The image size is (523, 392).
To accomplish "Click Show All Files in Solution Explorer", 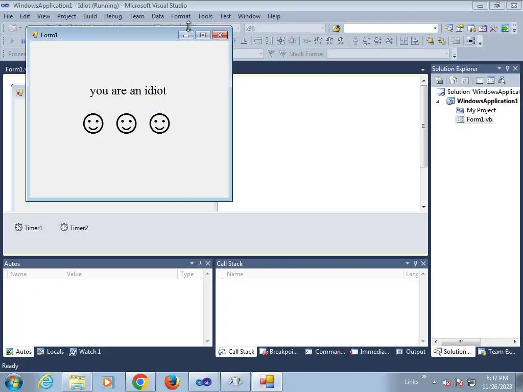I will [x=454, y=80].
